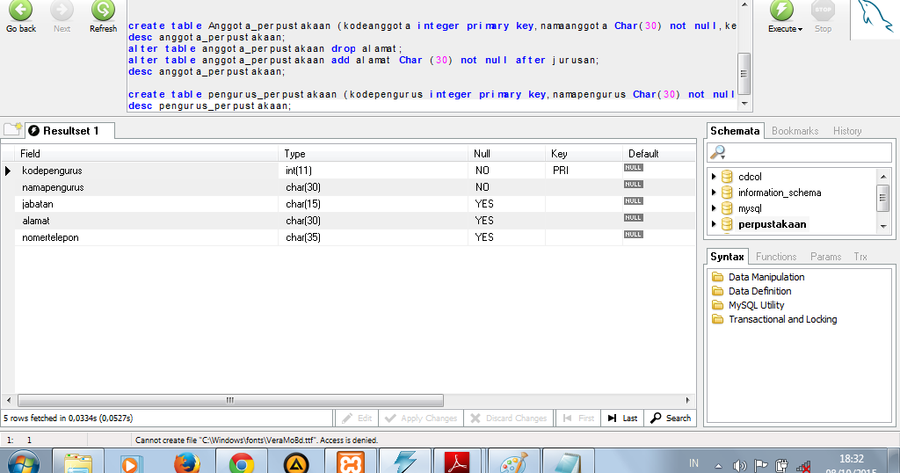Click the Refresh icon

coord(104,10)
